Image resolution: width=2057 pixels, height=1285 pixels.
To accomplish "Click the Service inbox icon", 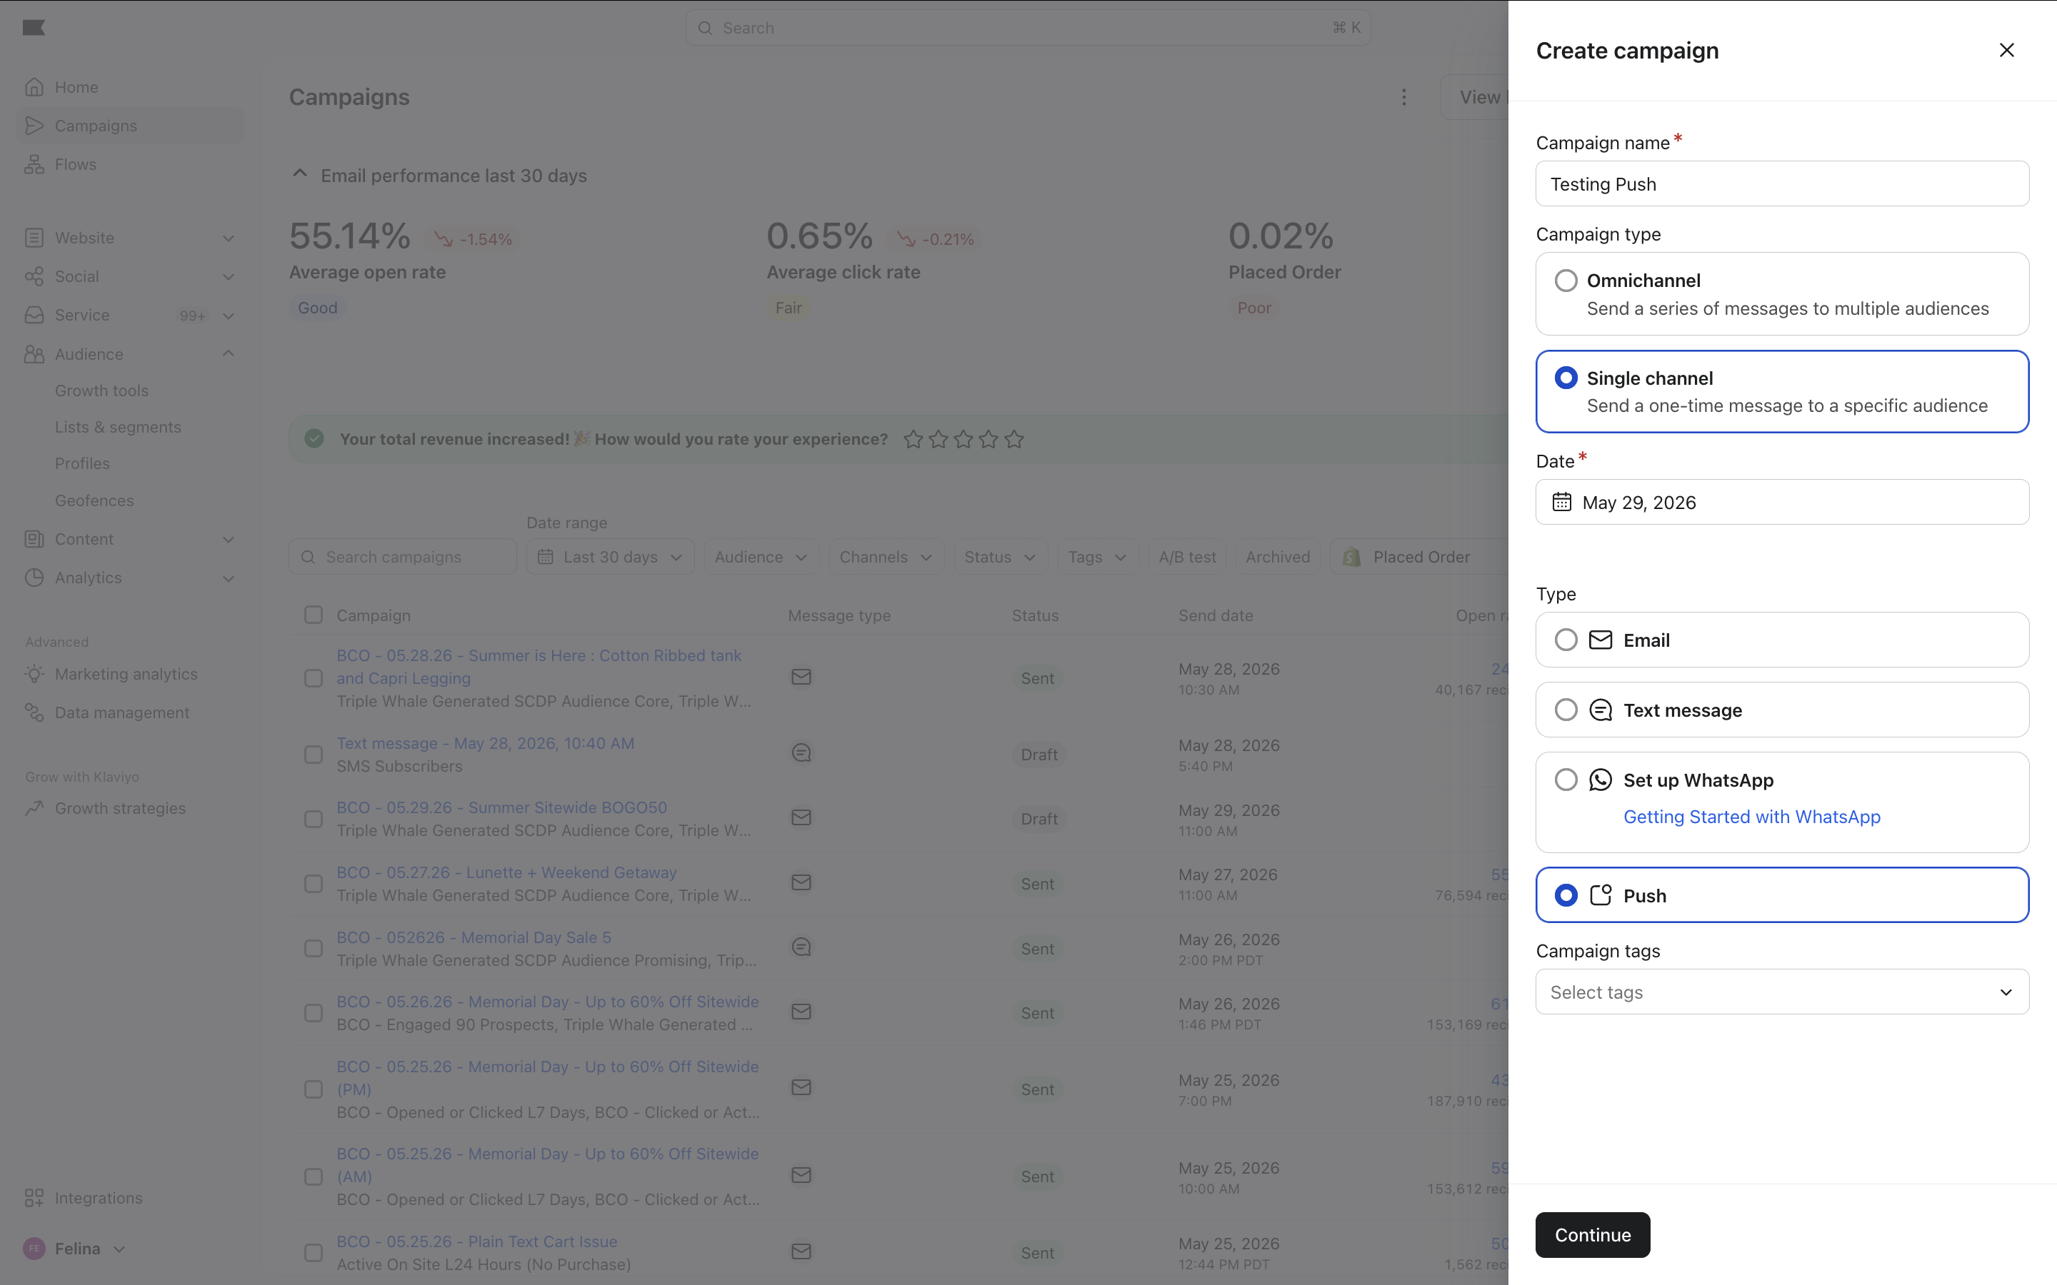I will 34,314.
